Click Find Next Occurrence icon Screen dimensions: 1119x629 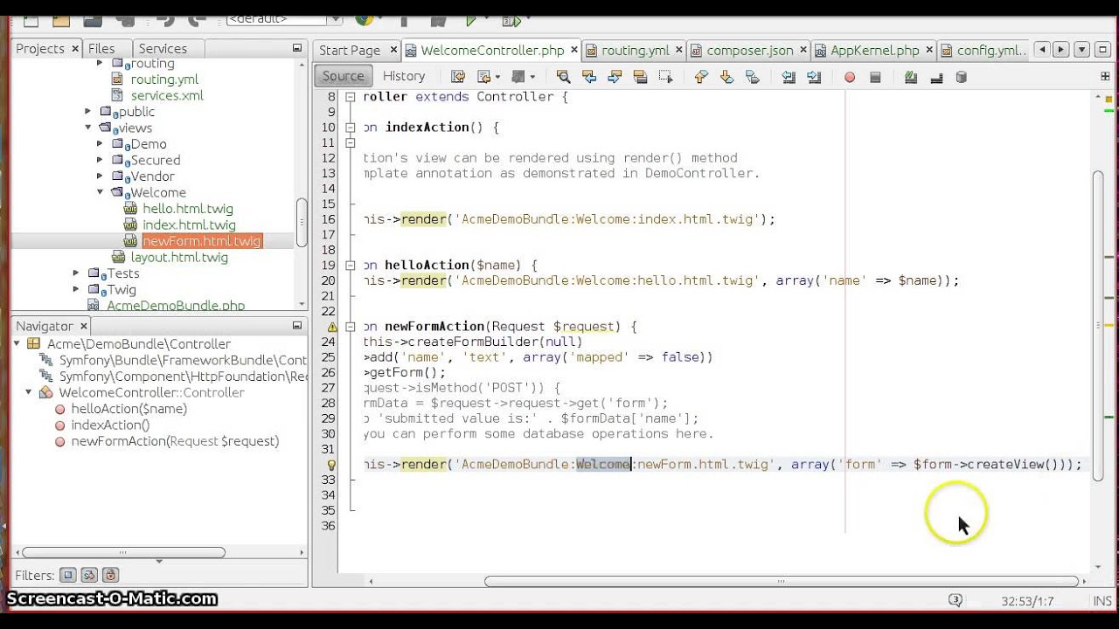point(614,77)
